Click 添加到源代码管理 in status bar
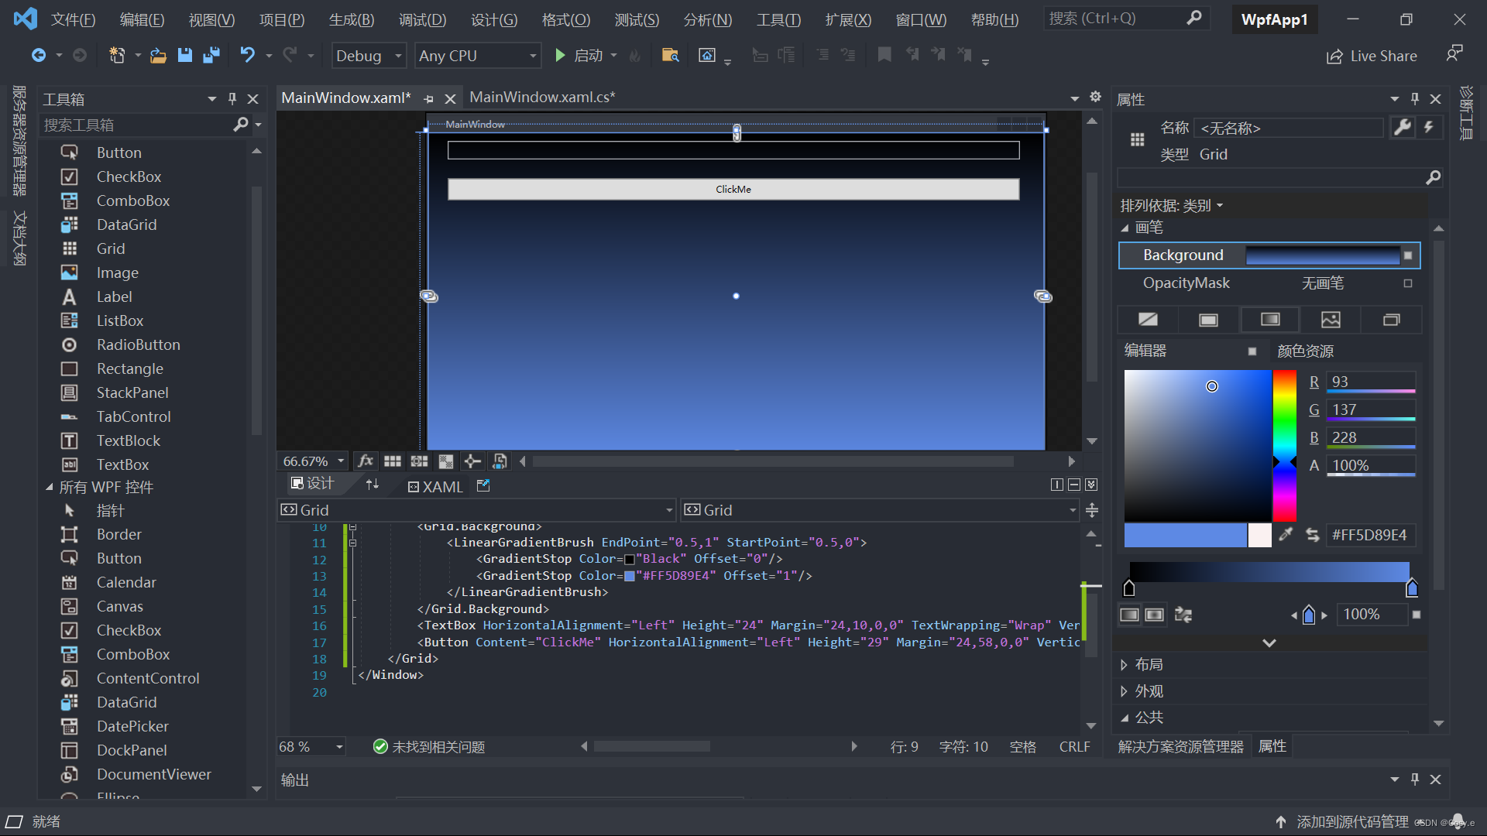1487x836 pixels. click(1352, 821)
